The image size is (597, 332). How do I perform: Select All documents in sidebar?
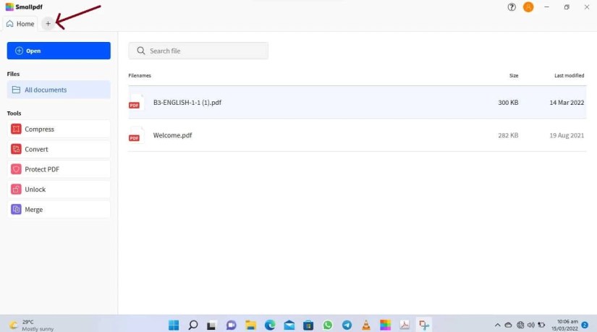coord(59,90)
